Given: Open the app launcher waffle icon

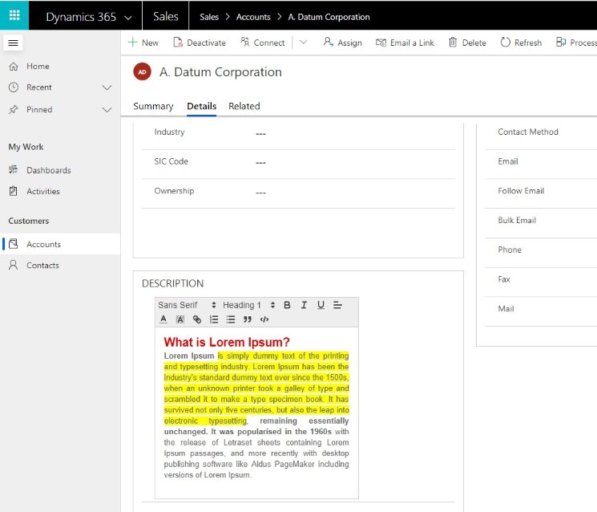Looking at the screenshot, I should click(14, 15).
